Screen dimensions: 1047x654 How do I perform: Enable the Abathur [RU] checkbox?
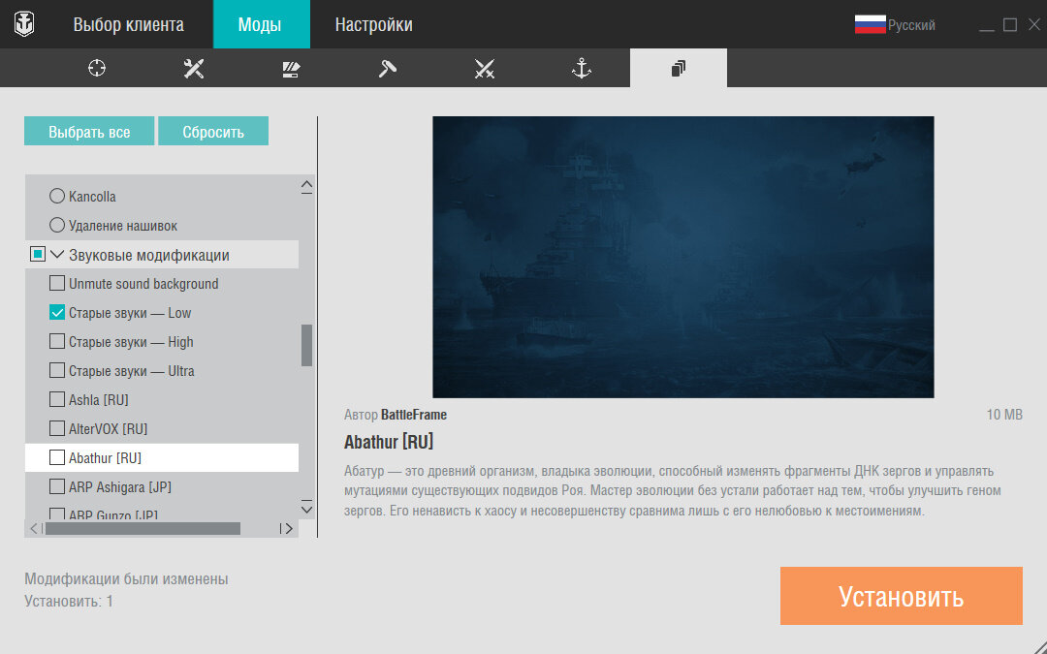(x=57, y=457)
